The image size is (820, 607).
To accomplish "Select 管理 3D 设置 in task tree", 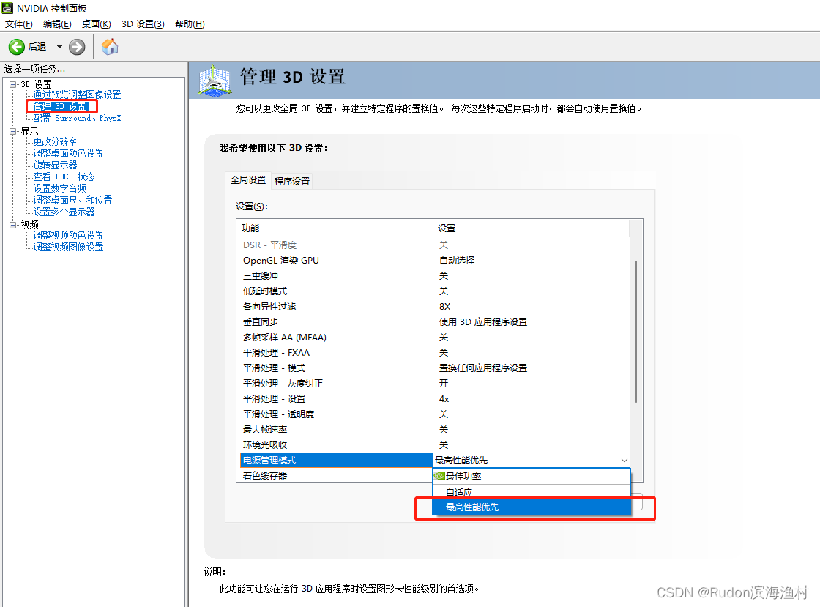I will tap(59, 106).
